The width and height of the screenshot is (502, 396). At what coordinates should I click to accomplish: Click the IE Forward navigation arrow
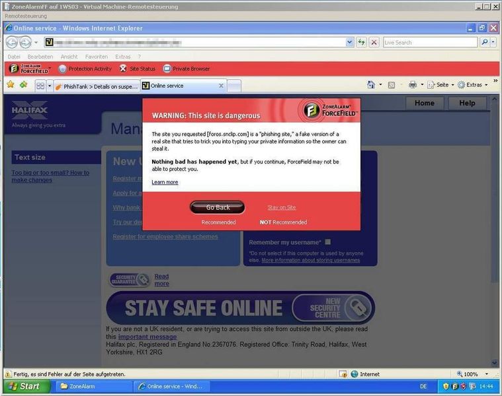(25, 42)
